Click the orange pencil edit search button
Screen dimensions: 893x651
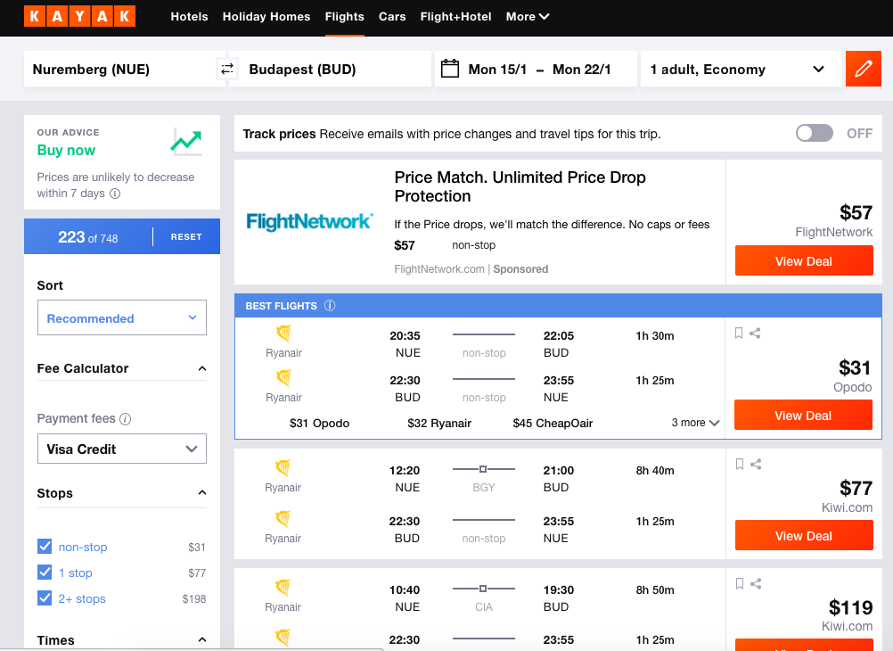(x=864, y=69)
